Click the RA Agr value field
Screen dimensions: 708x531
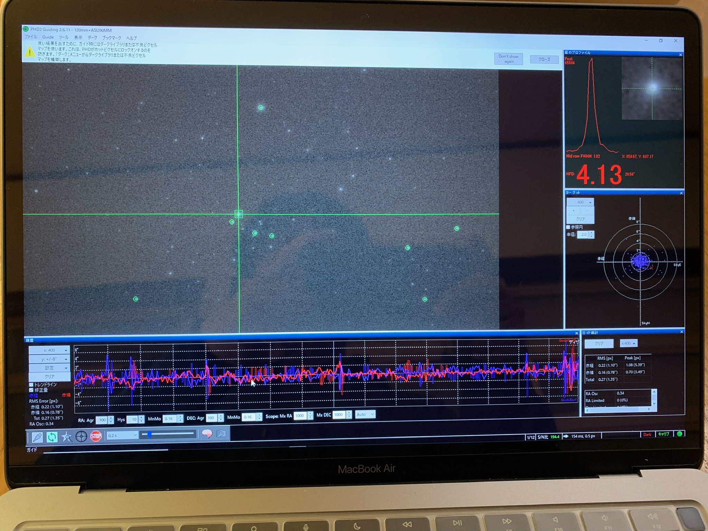pos(101,420)
